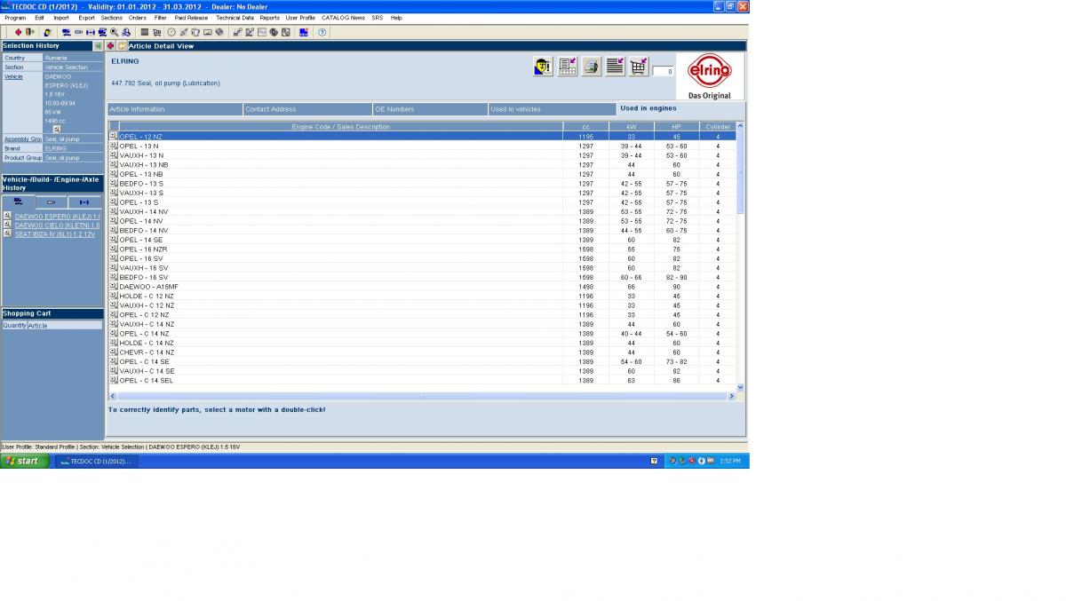Click the Elring brand logo

point(710,76)
